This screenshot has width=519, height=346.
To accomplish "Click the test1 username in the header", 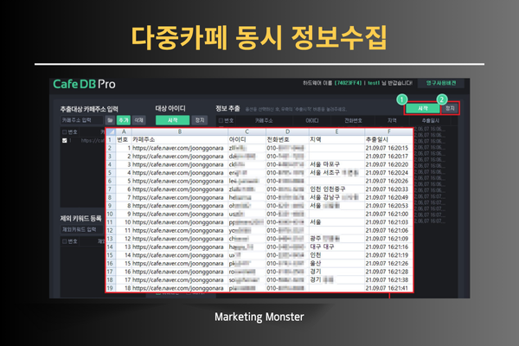I will coord(374,83).
